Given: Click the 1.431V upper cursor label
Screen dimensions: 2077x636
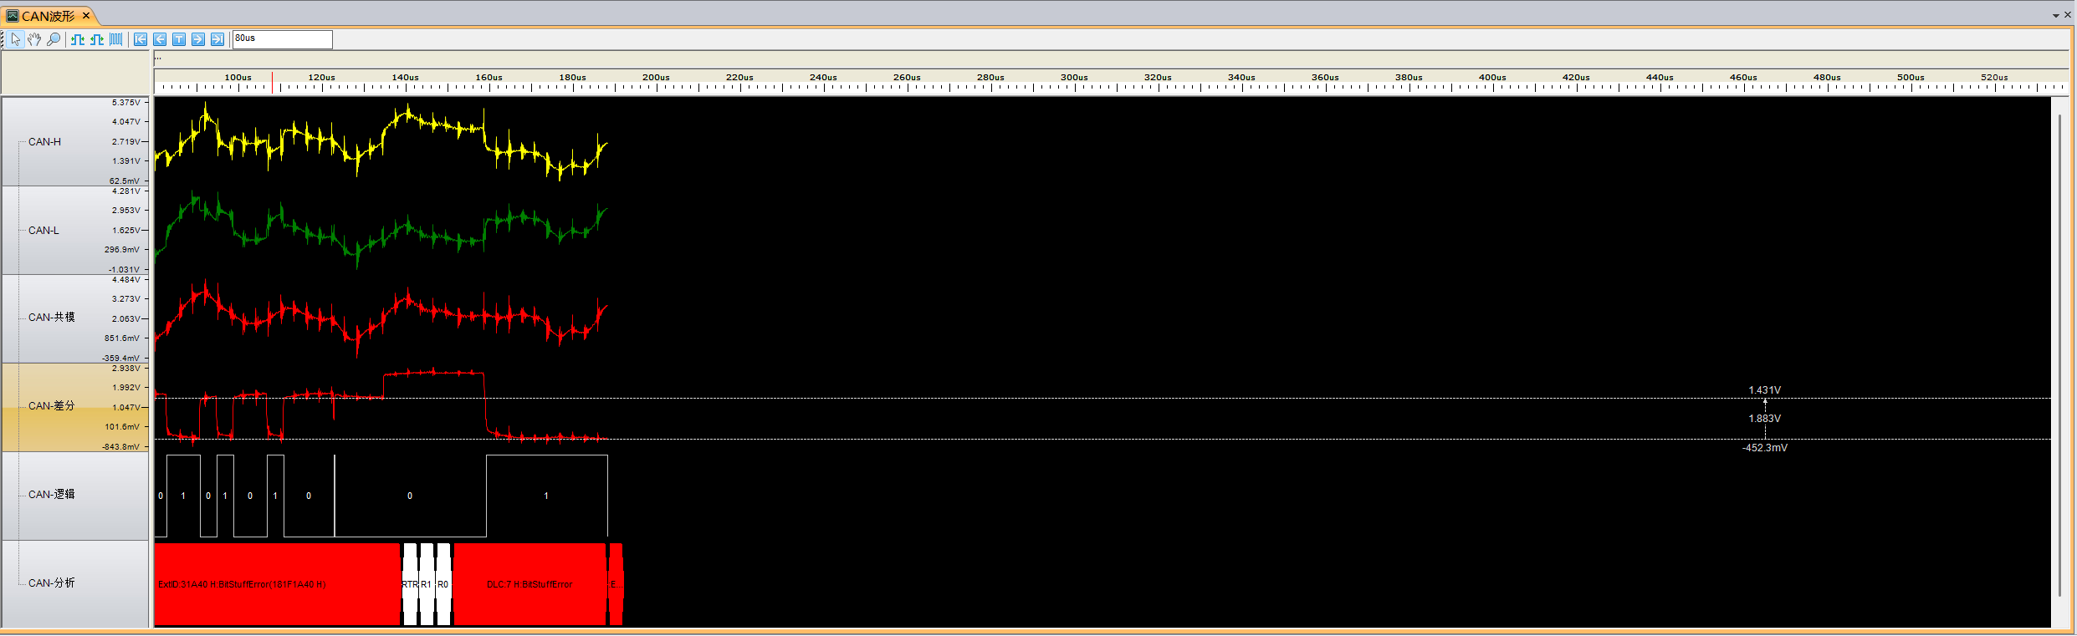Looking at the screenshot, I should [x=1764, y=390].
